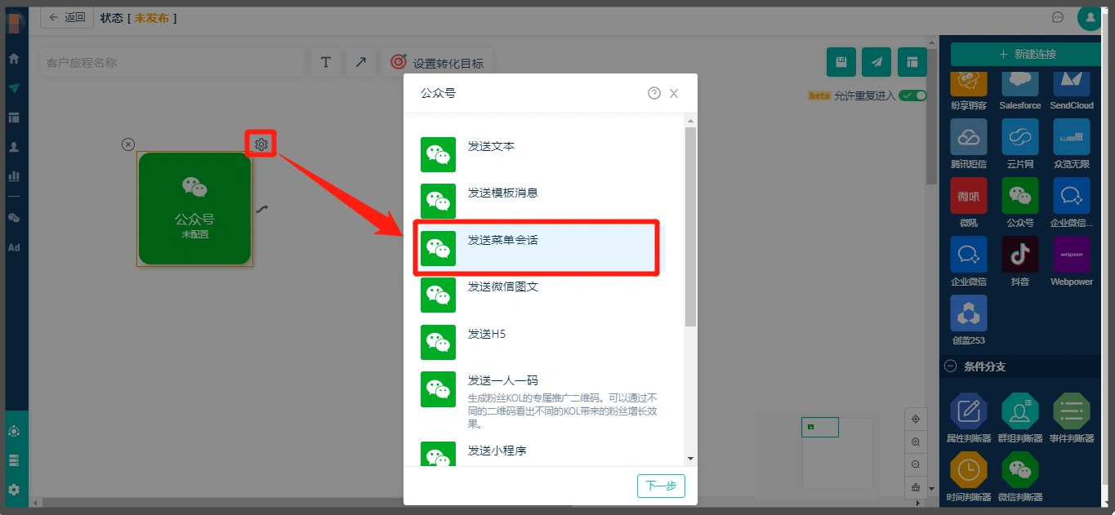Image resolution: width=1115 pixels, height=515 pixels.
Task: Select the 纷享销客 connector
Action: pyautogui.click(x=969, y=90)
